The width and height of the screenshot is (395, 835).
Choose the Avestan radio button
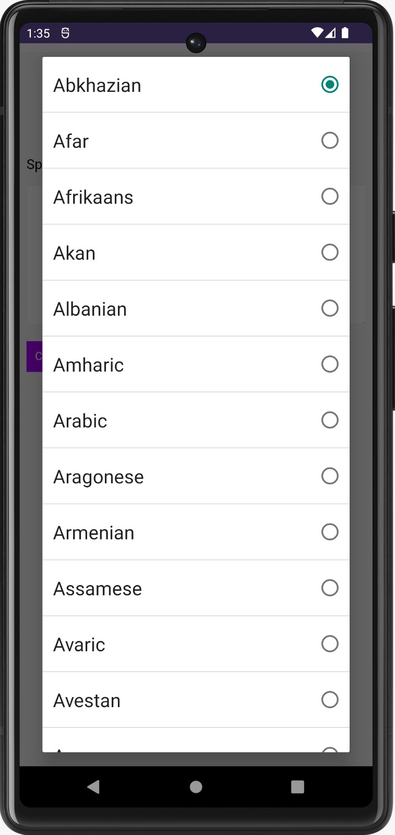(330, 699)
